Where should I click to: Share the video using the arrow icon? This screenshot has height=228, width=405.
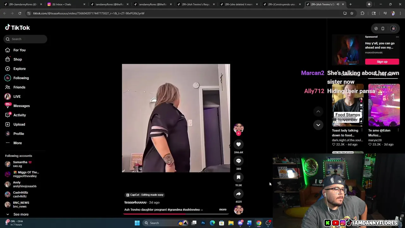239,194
